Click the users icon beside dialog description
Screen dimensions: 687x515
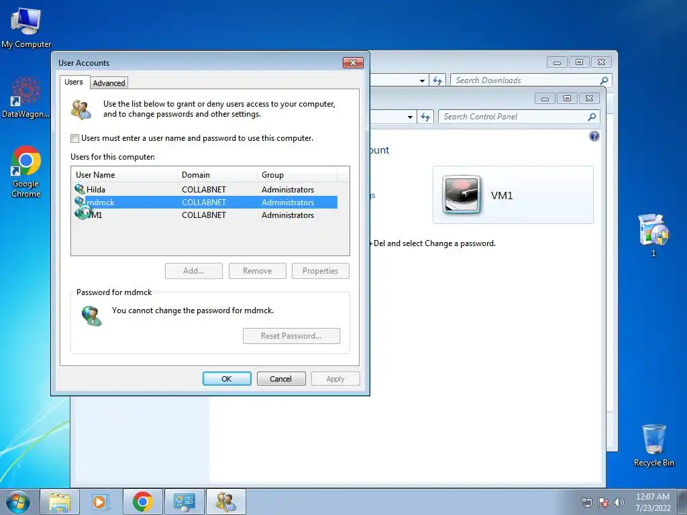click(81, 109)
